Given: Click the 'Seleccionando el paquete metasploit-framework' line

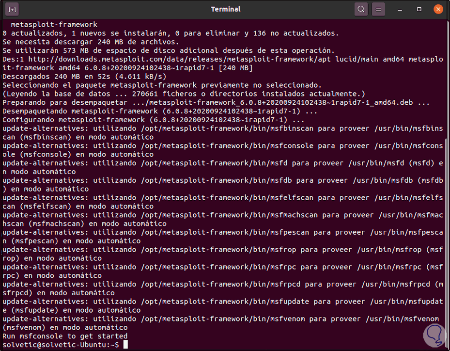Looking at the screenshot, I should point(162,85).
